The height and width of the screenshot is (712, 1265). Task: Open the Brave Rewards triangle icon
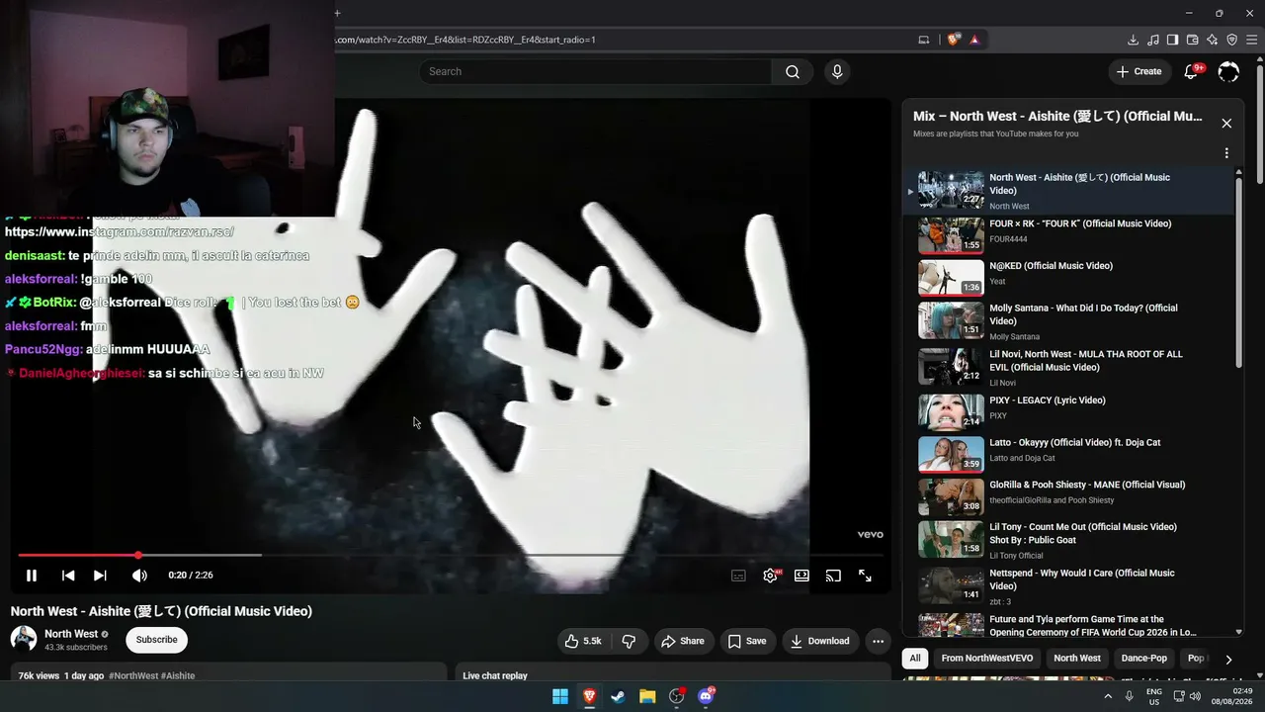[x=974, y=40]
